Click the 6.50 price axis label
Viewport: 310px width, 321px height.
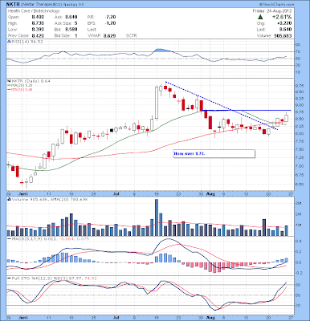click(300, 185)
